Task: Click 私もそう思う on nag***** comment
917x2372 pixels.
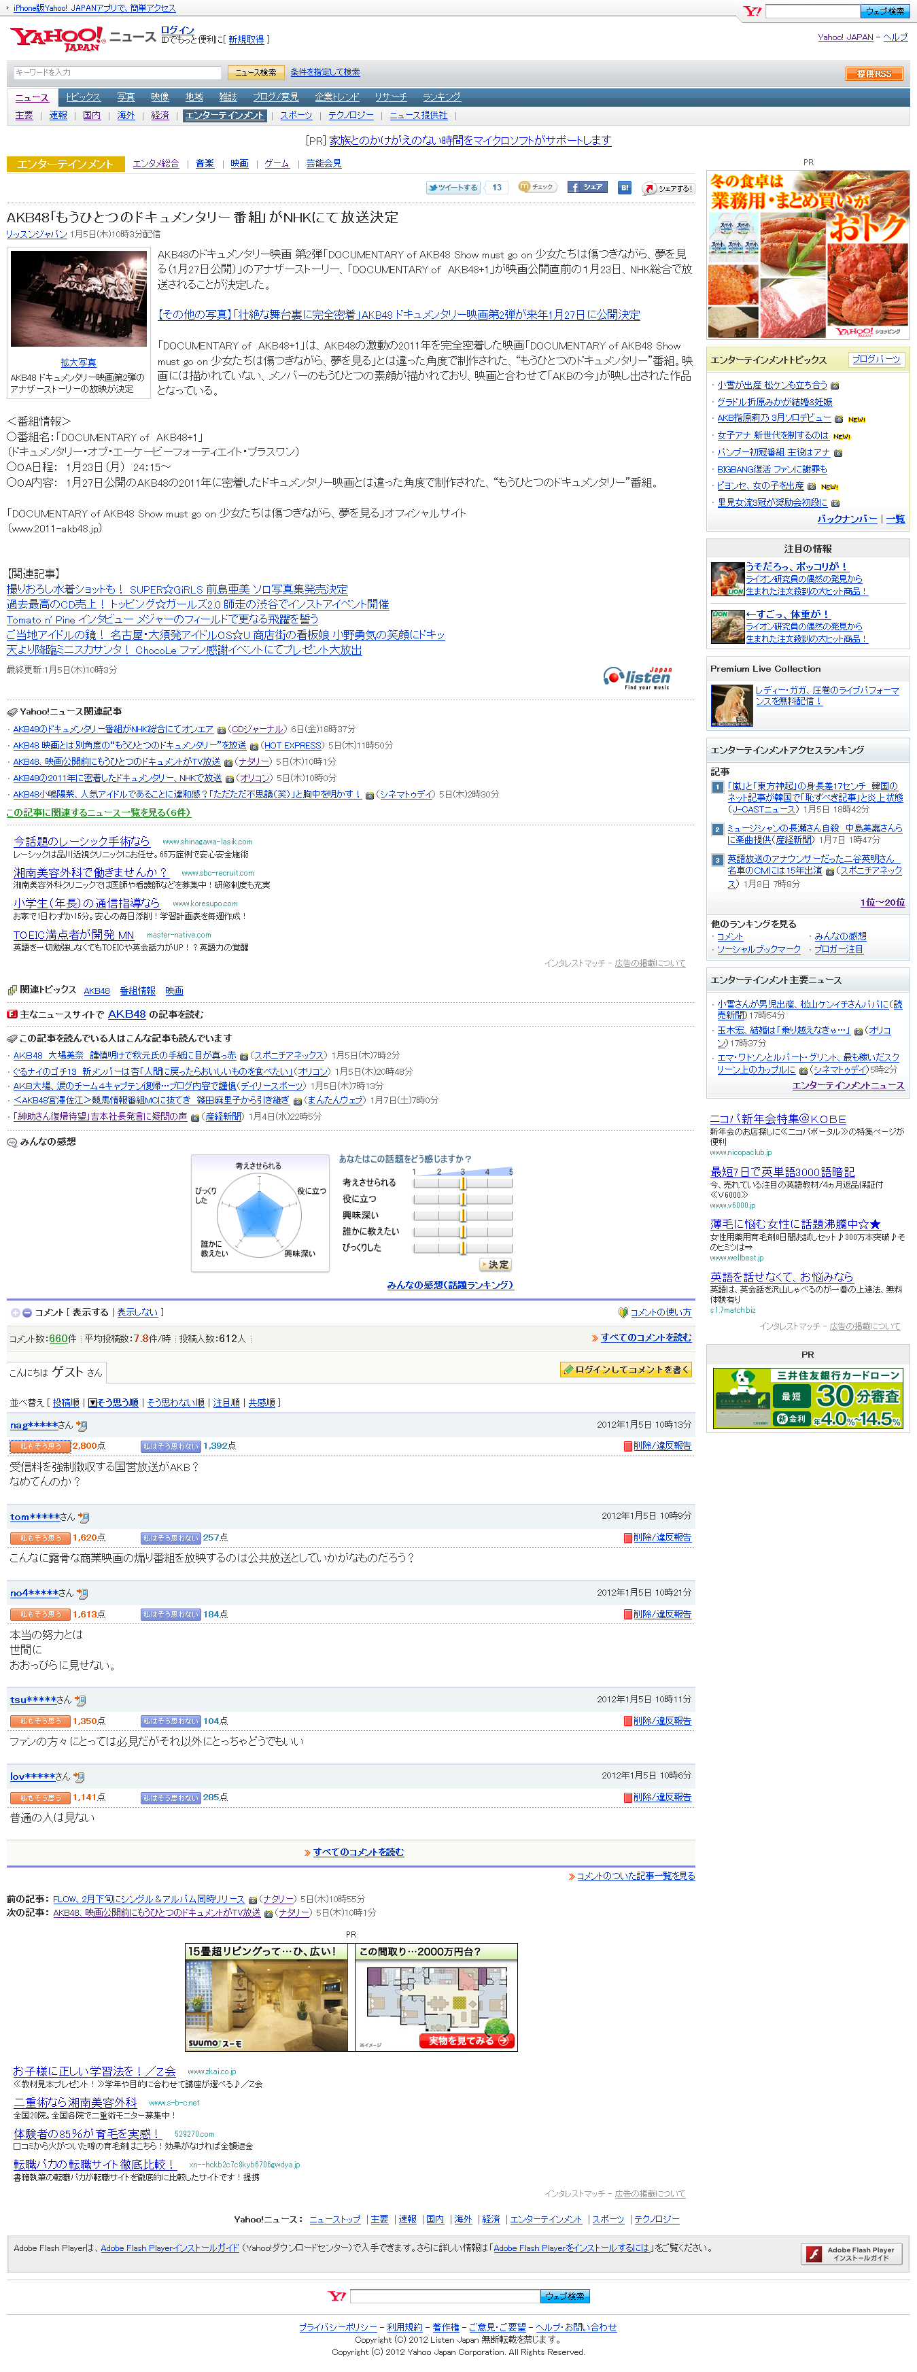Action: click(39, 1445)
